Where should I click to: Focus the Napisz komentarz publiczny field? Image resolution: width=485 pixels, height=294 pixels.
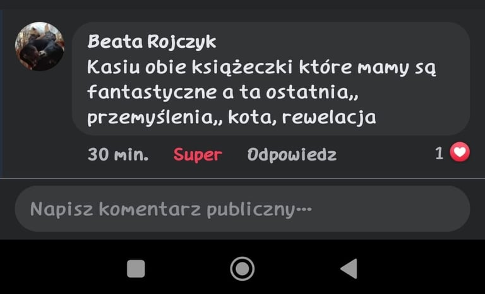242,209
